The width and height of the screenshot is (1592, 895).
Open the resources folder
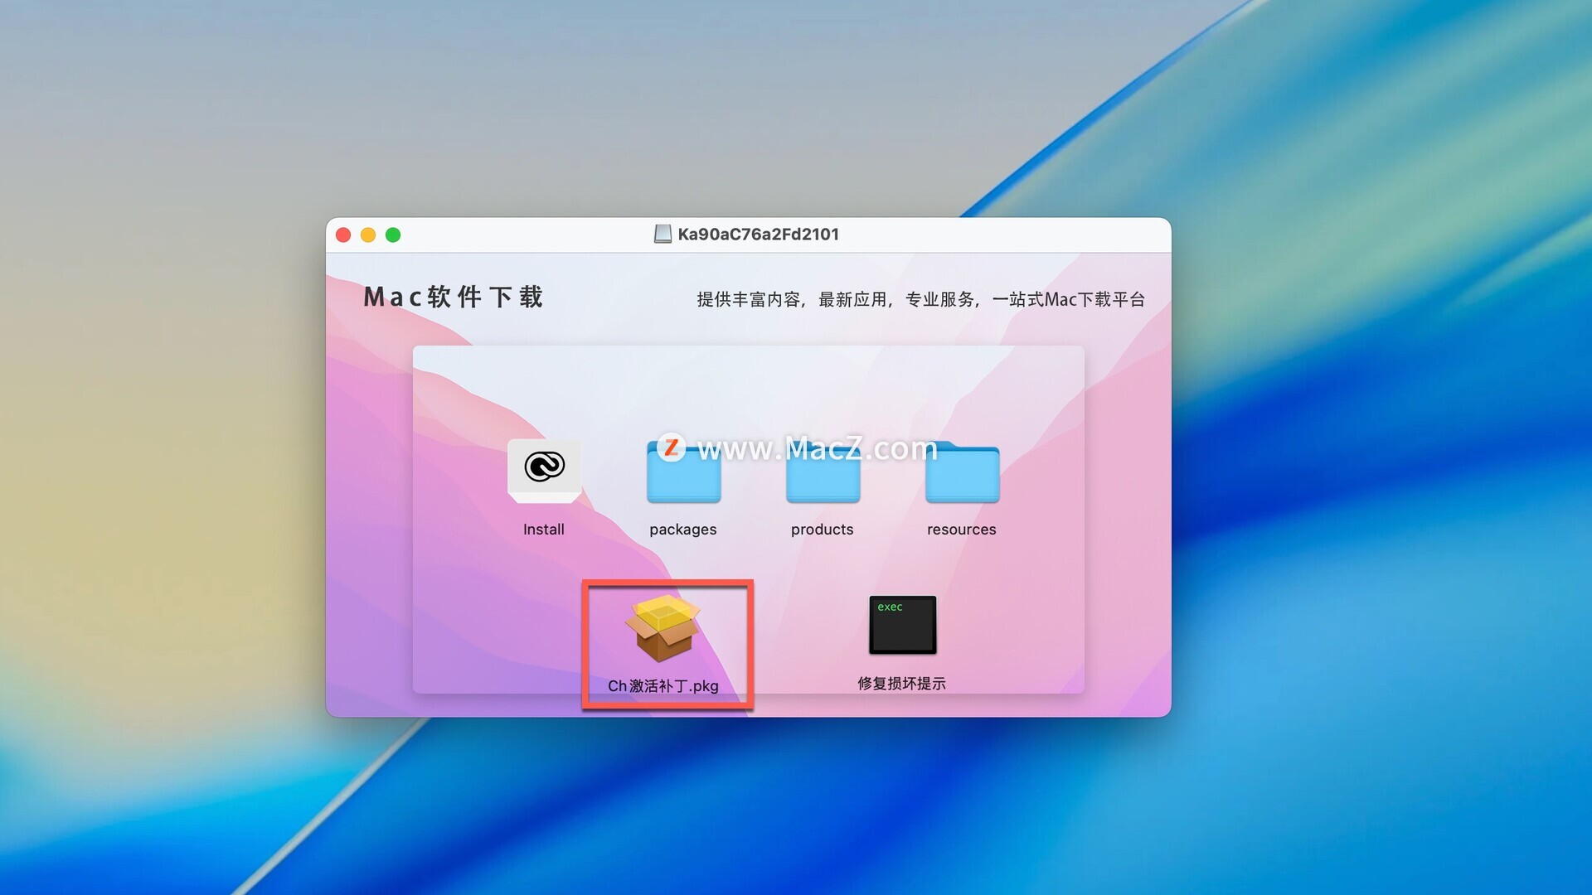click(962, 472)
